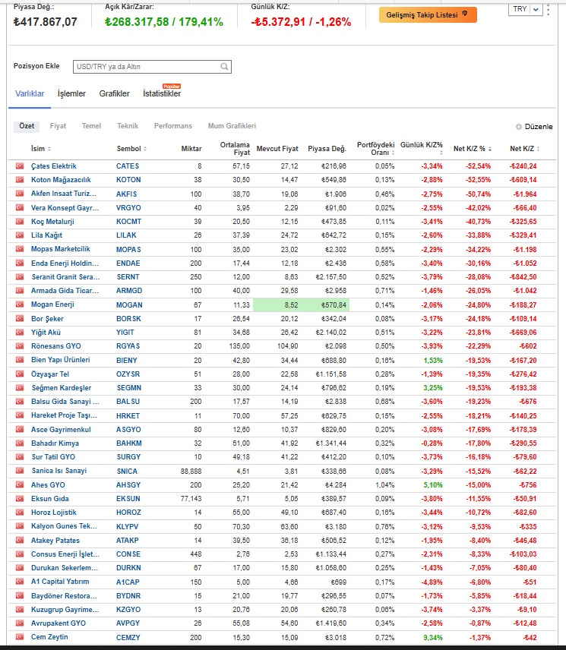Open the Kalyon Gunes Tek... link
This screenshot has height=650, width=566.
pos(64,526)
